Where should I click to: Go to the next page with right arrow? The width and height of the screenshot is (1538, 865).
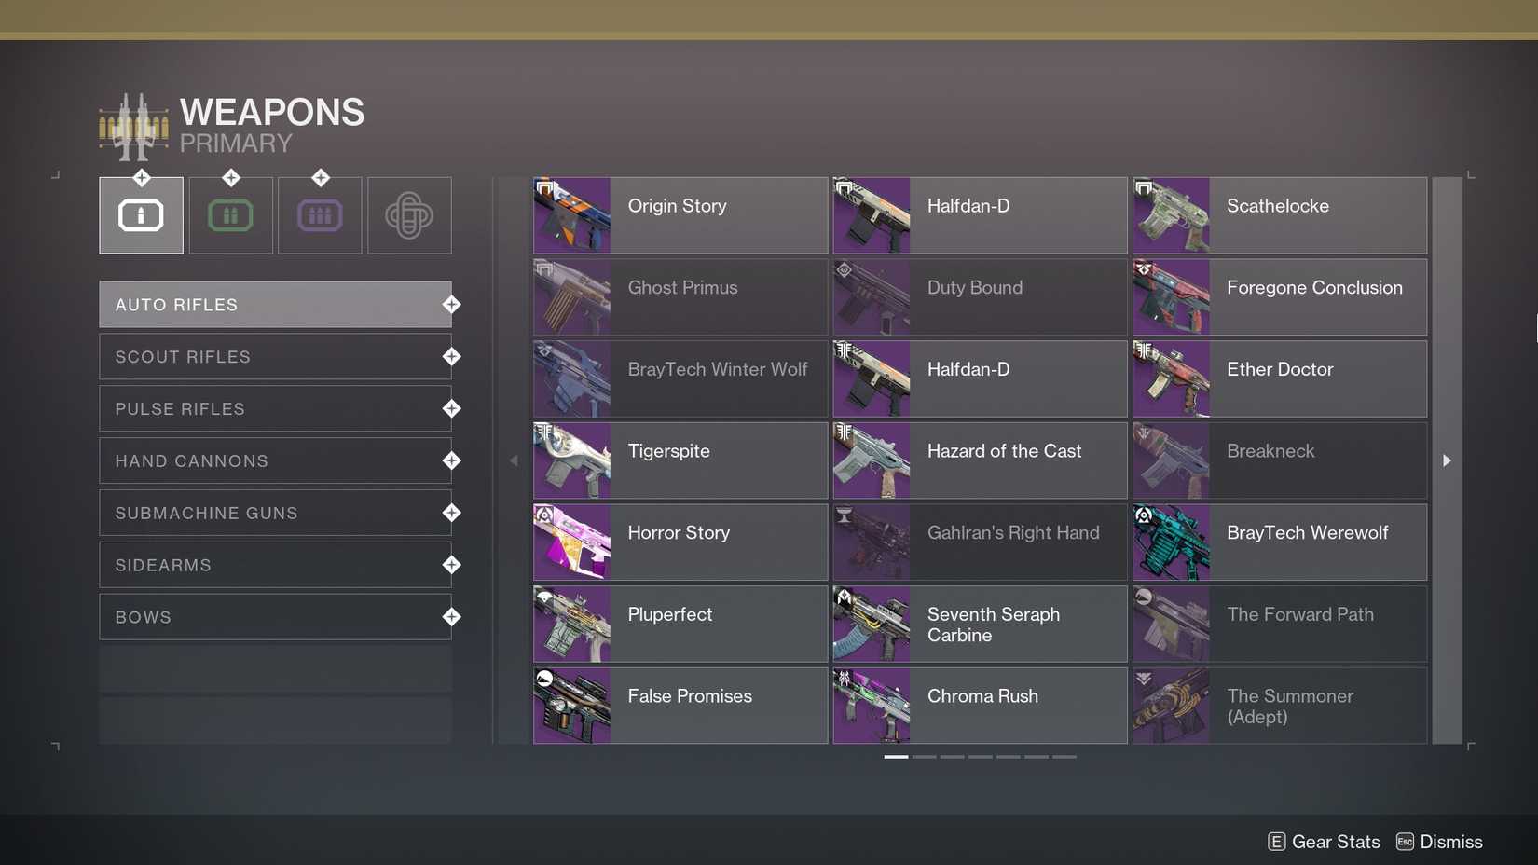tap(1447, 460)
